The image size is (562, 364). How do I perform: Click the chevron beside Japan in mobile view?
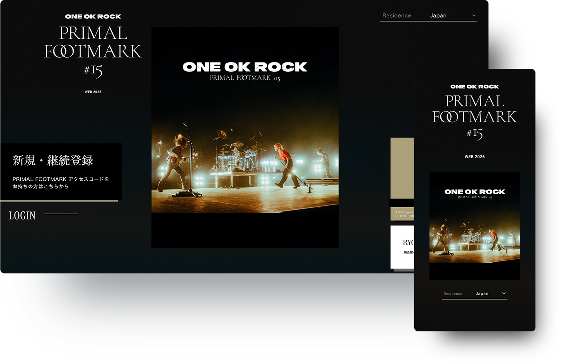[x=504, y=293]
